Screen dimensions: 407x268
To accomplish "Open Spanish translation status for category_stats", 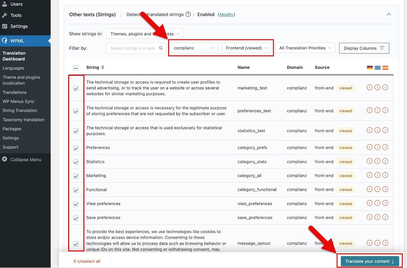I will click(x=385, y=161).
